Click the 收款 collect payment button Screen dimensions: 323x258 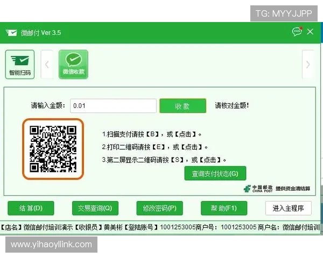pyautogui.click(x=182, y=106)
